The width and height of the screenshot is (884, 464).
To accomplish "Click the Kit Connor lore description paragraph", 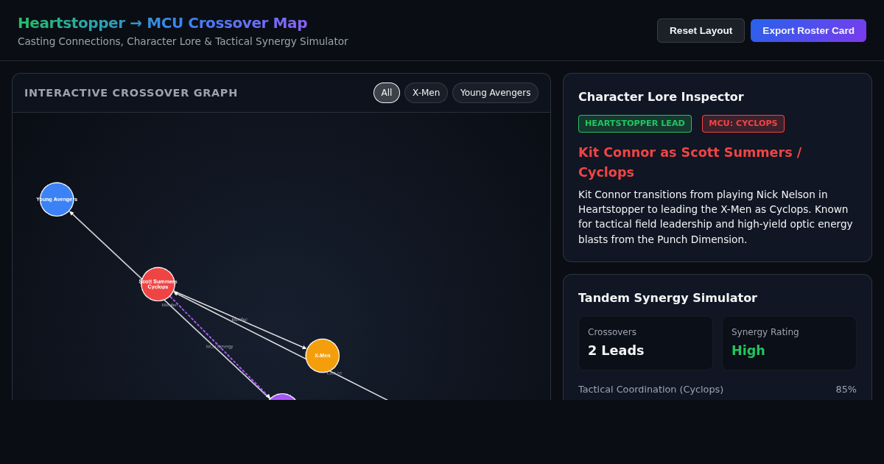I will 717,217.
